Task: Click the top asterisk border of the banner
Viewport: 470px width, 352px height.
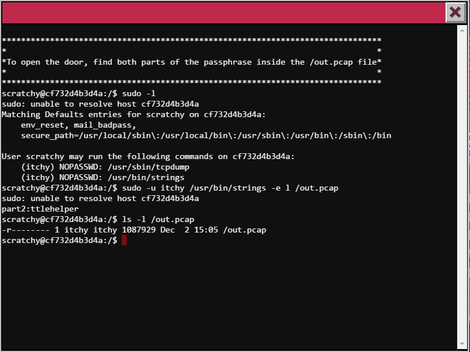Action: point(191,41)
